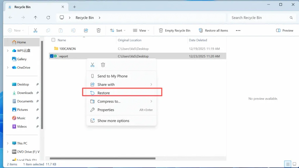Open the Sort dropdown
Image resolution: width=299 pixels, height=168 pixels.
pos(118,30)
